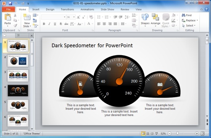Toggle Align Text Right
Viewport: 211px width, 138px height.
(110, 24)
